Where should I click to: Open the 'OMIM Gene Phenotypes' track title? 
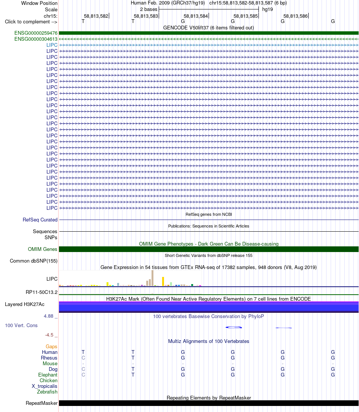pos(209,244)
